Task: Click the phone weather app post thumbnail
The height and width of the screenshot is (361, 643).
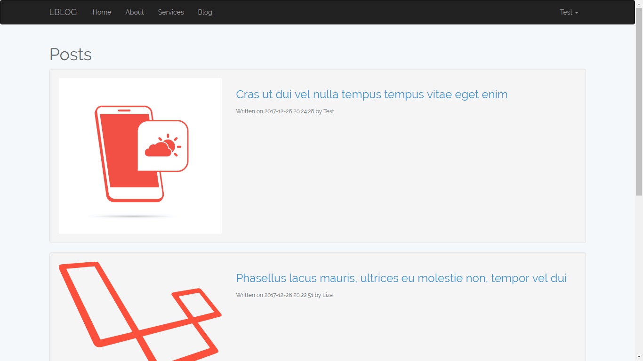Action: pyautogui.click(x=140, y=156)
